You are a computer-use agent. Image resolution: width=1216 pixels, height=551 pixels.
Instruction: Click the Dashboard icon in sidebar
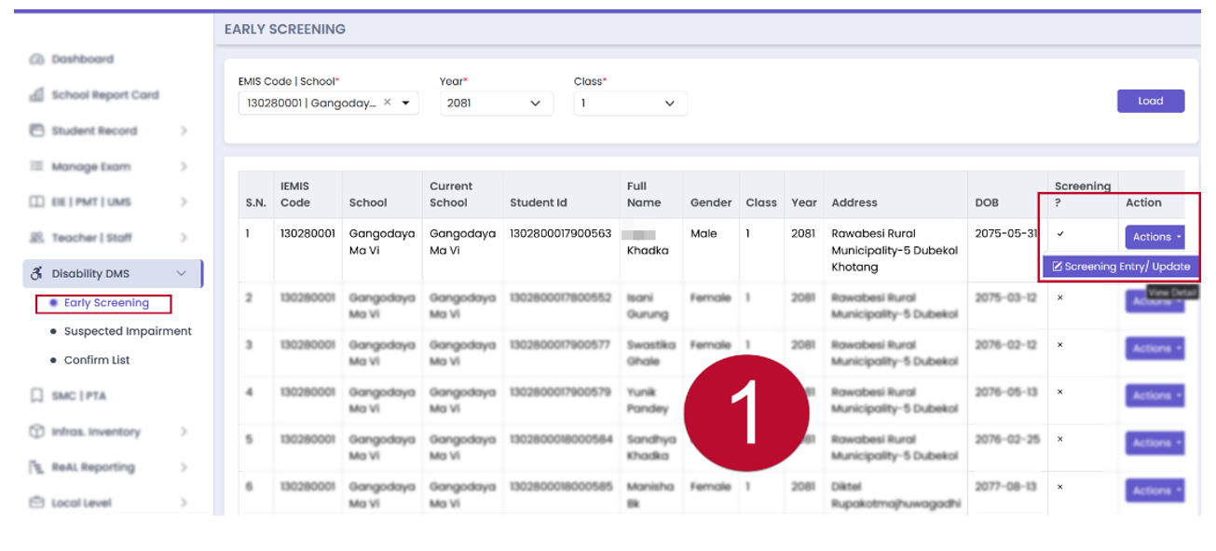[37, 60]
